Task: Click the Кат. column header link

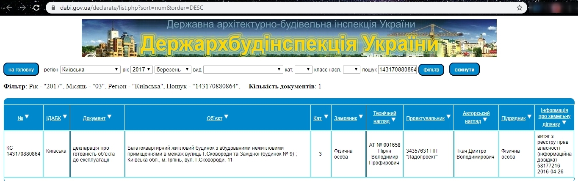Action: (318, 118)
